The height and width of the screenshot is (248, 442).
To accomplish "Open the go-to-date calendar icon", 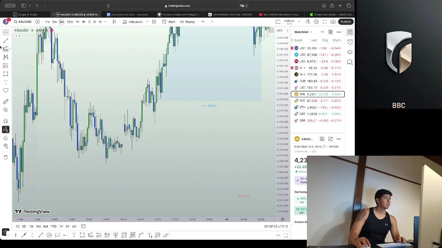I will point(83,226).
